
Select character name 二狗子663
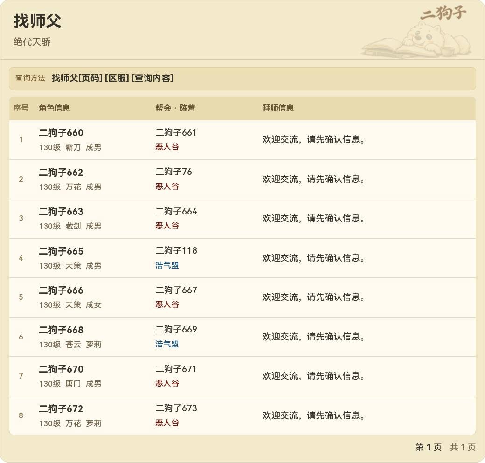pos(61,212)
